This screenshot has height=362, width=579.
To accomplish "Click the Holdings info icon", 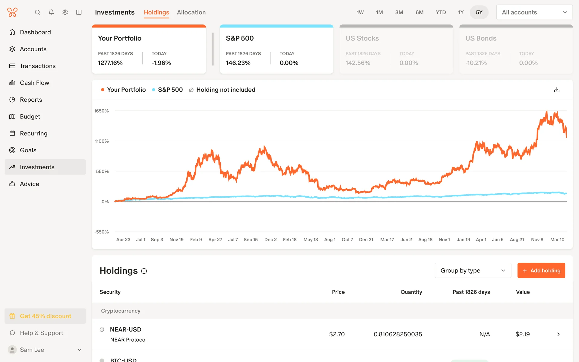I will tap(144, 271).
